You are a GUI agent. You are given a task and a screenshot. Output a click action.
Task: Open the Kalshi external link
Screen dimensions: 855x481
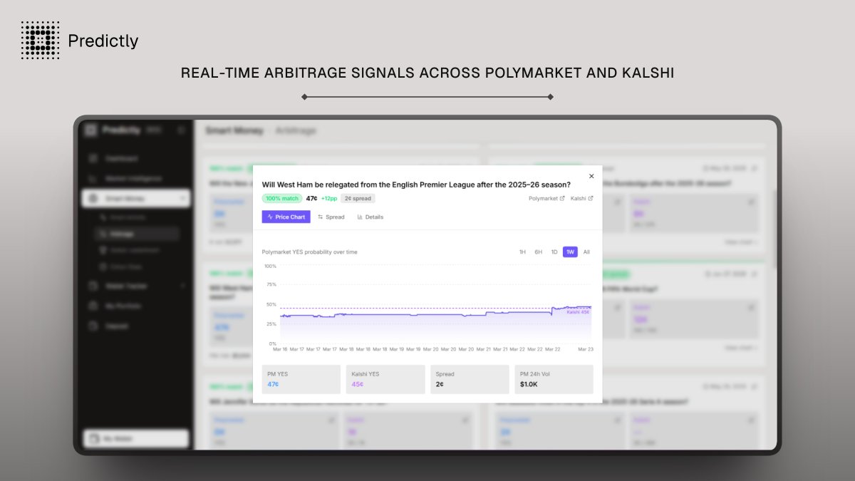[x=582, y=198]
